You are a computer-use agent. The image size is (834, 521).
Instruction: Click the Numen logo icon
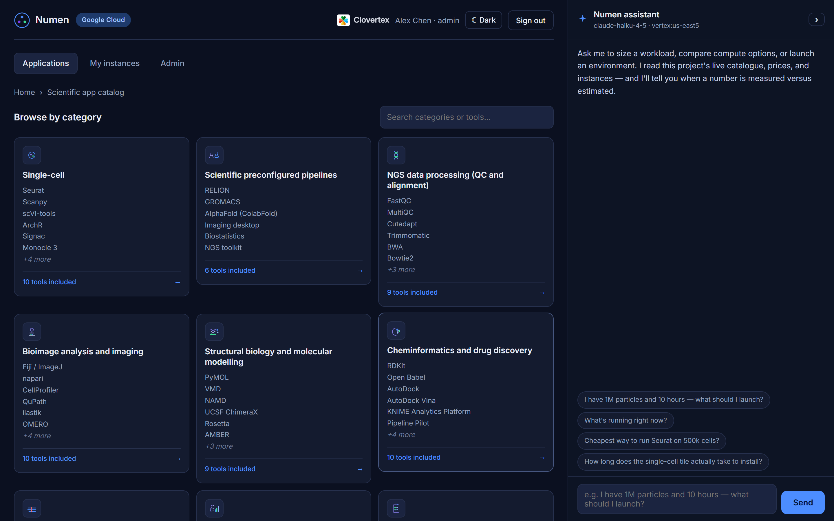pos(22,20)
